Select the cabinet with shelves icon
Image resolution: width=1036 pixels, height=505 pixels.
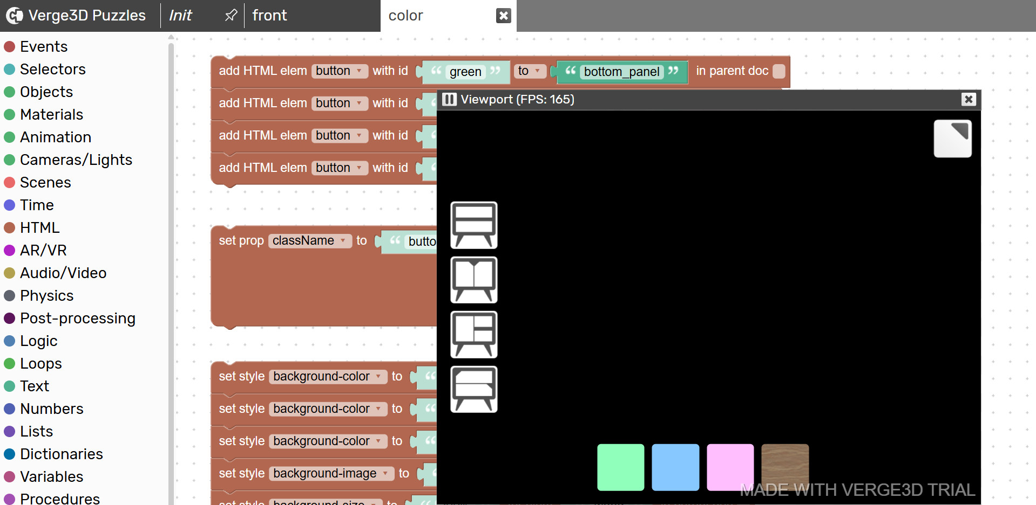pyautogui.click(x=473, y=335)
